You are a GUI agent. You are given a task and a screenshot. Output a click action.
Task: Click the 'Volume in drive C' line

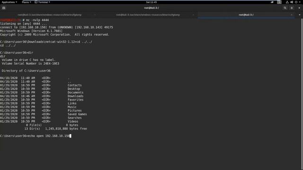[x=28, y=60]
